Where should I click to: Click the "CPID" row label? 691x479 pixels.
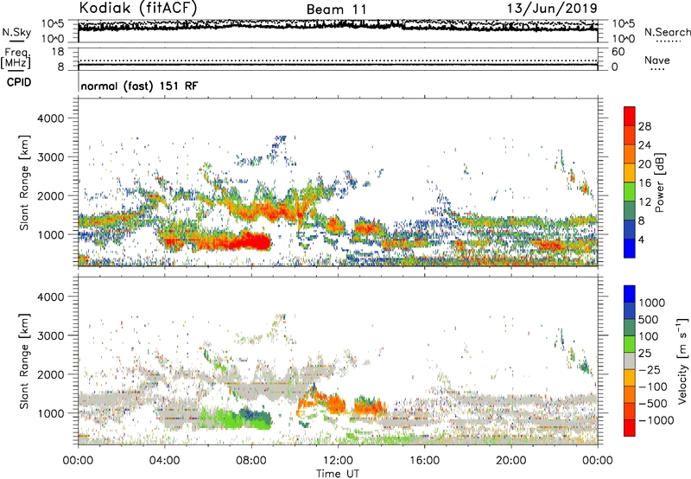18,82
